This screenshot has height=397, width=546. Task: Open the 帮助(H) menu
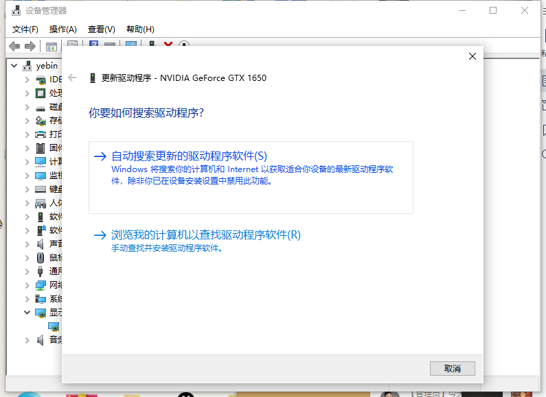140,29
